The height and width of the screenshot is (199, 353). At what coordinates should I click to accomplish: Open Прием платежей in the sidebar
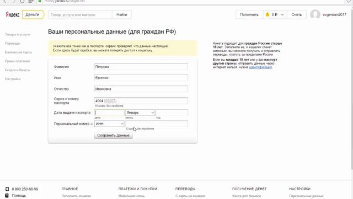pyautogui.click(x=17, y=61)
